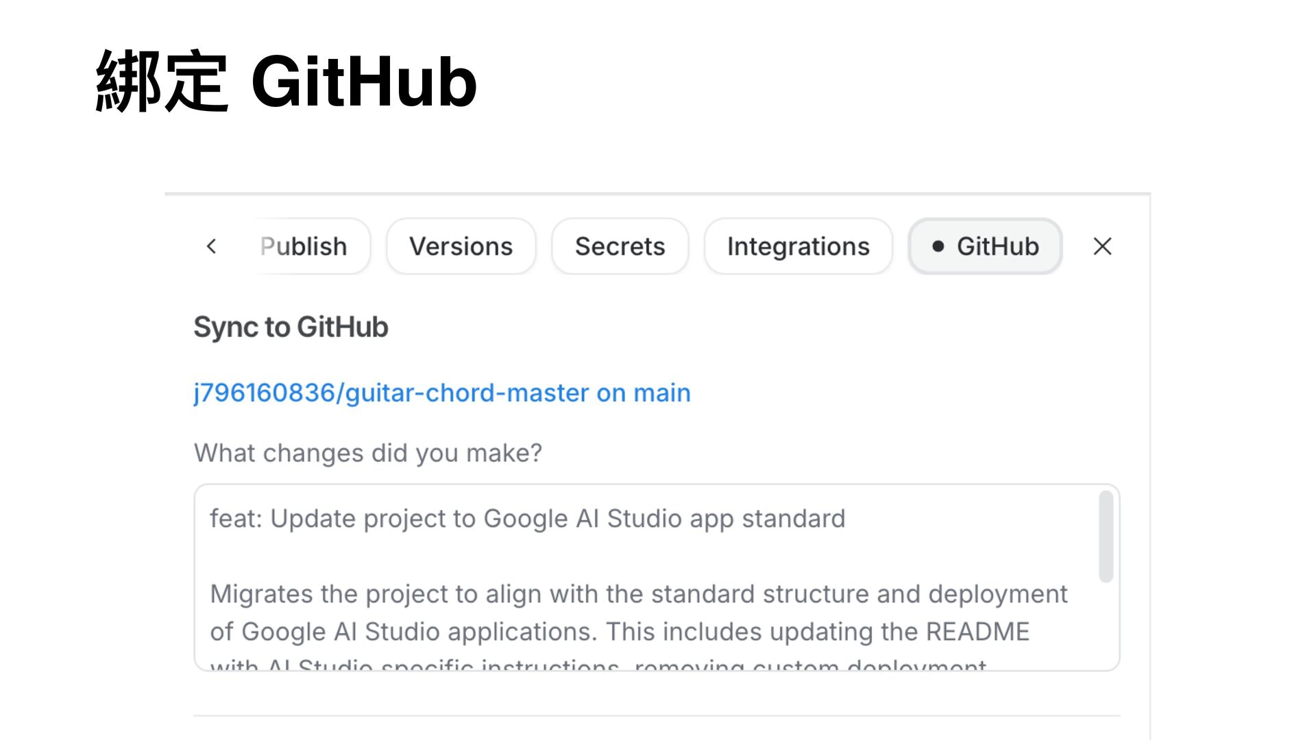Click the left chevron to scroll tabs back
Image resolution: width=1316 pixels, height=740 pixels.
coord(212,247)
